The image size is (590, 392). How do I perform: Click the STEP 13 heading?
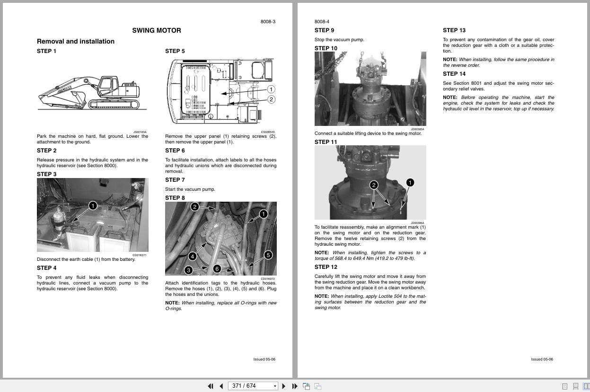point(454,30)
